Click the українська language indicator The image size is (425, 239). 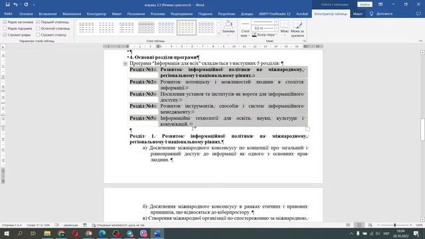[70, 225]
